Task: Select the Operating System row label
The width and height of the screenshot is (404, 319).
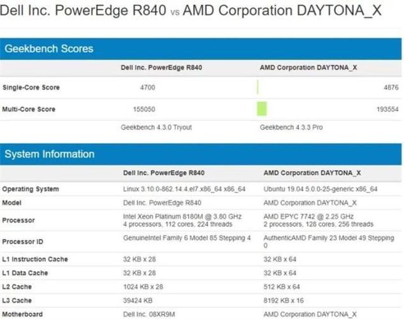Action: click(x=31, y=189)
